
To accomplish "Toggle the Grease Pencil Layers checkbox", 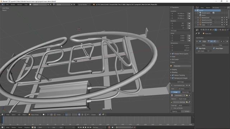I will (173, 54).
